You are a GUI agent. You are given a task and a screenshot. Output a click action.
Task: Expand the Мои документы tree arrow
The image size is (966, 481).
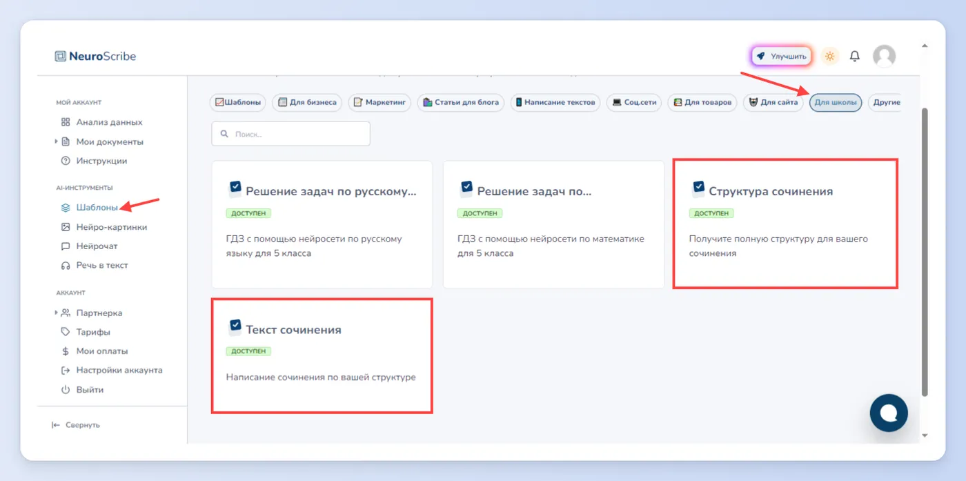(x=56, y=141)
